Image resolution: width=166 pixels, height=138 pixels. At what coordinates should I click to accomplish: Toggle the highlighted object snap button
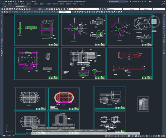point(129,136)
